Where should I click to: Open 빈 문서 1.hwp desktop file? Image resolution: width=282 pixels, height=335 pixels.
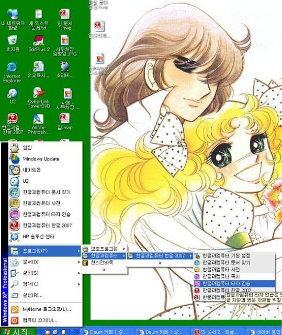tap(65, 19)
